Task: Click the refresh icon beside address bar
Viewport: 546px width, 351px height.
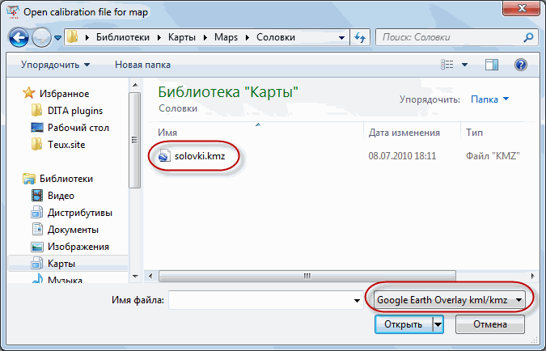Action: point(362,37)
